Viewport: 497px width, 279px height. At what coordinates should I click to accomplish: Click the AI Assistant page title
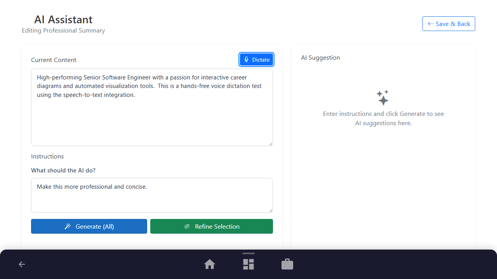point(63,19)
